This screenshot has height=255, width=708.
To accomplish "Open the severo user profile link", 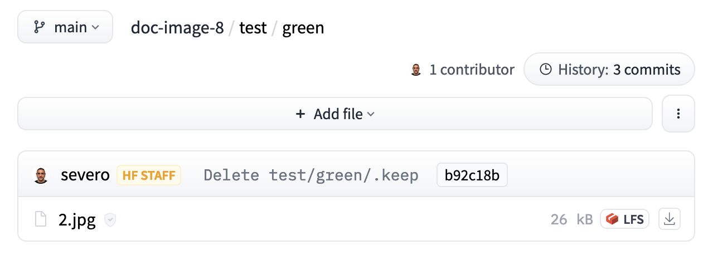I will click(85, 175).
